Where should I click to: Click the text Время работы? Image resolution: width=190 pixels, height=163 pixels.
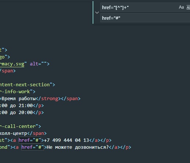[x=19, y=99]
